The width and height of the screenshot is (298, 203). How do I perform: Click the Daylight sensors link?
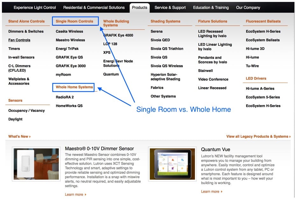15,119
